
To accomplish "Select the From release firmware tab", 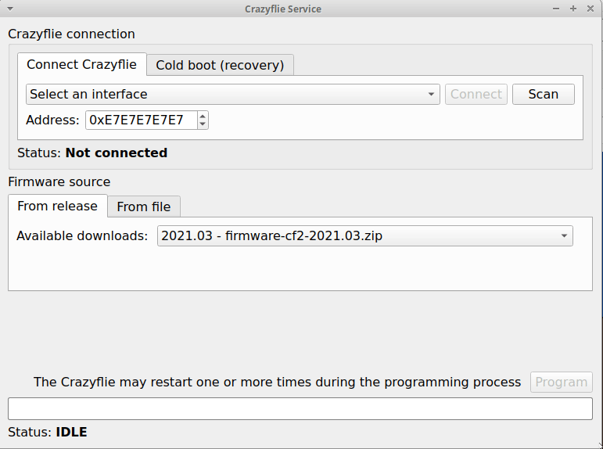I will 57,207.
